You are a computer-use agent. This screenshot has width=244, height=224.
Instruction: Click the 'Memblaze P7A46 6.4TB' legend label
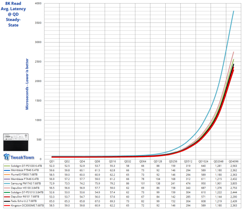pos(25,179)
